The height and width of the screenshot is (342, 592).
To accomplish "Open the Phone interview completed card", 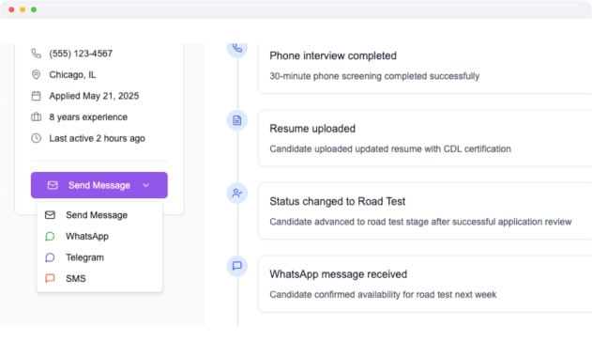I will click(425, 69).
